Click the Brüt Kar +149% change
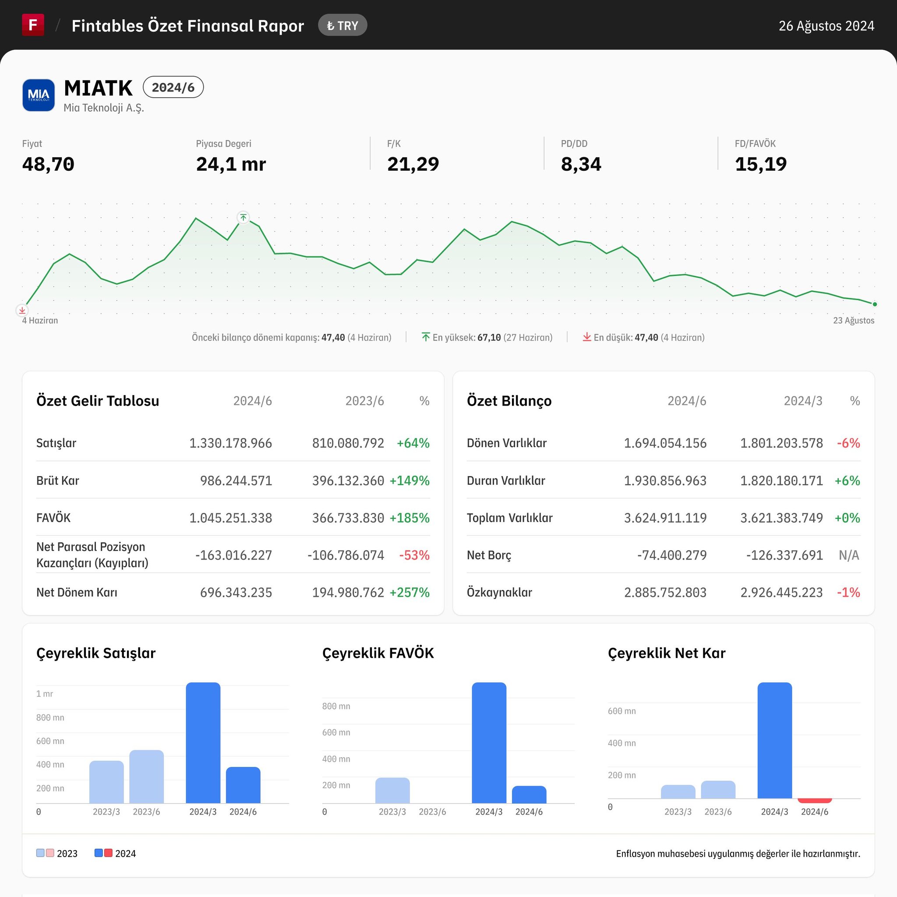 [410, 480]
